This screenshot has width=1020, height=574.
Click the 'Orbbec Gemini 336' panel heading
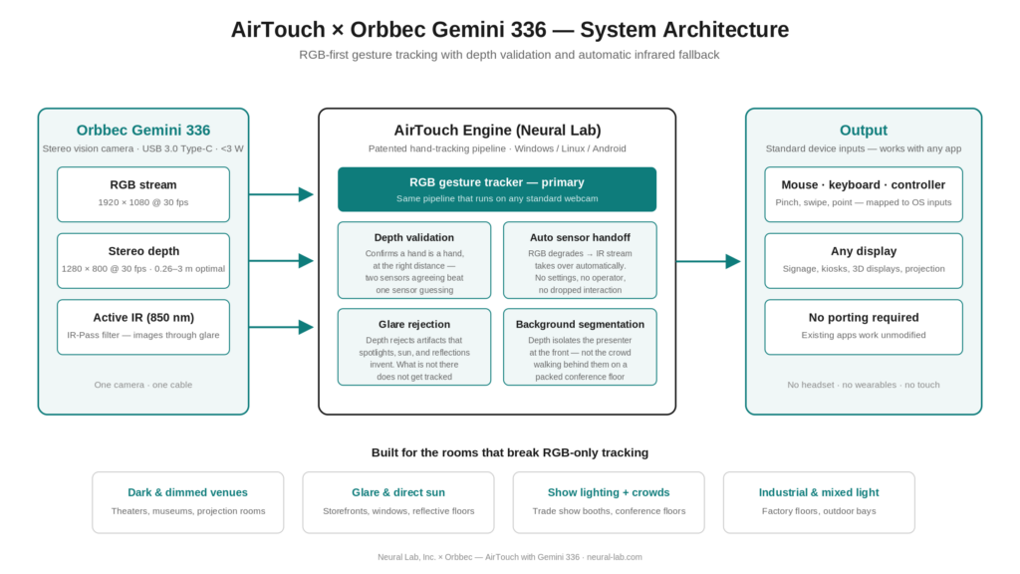click(143, 131)
